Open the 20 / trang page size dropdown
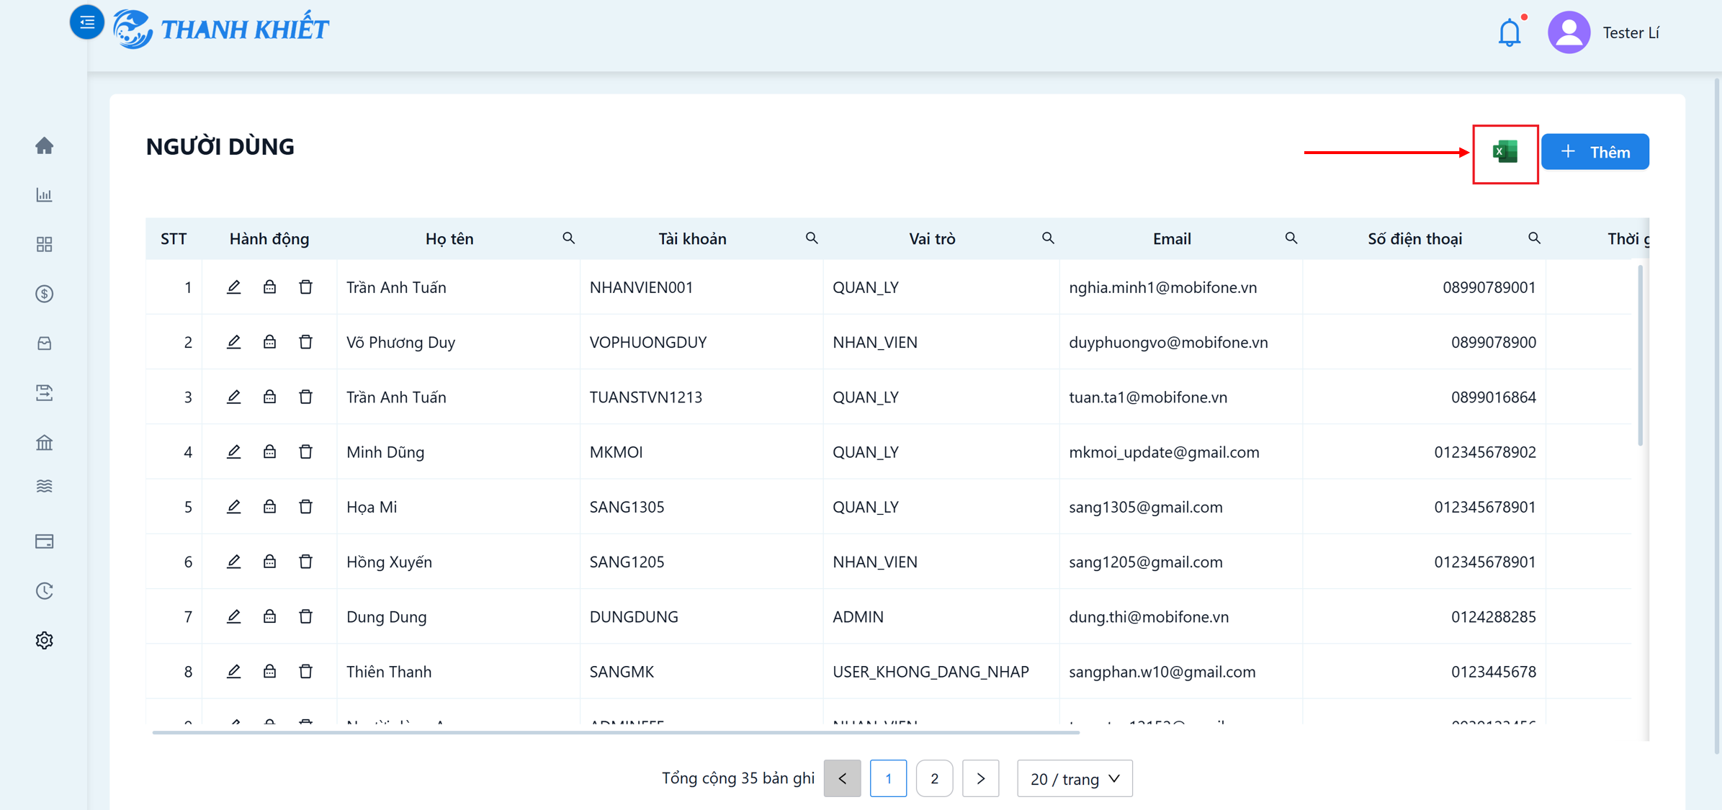 pyautogui.click(x=1075, y=778)
